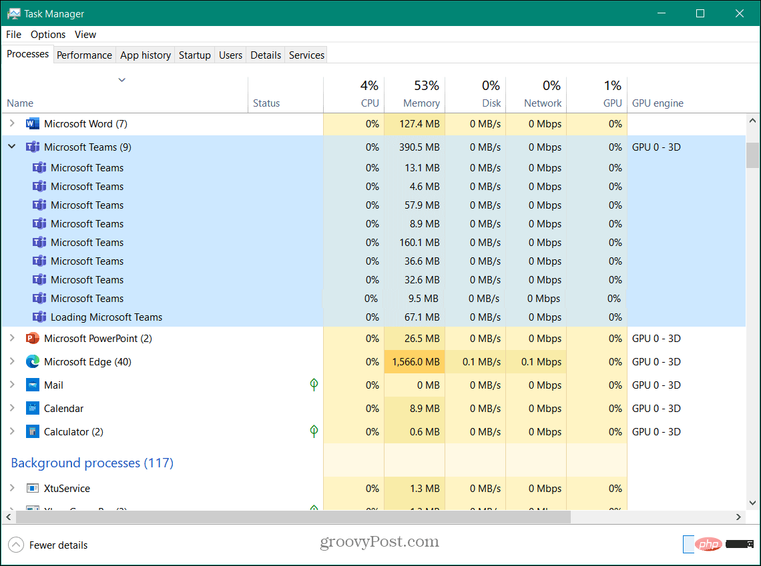The width and height of the screenshot is (761, 566).
Task: Expand the Microsoft Edge process group
Action: click(x=12, y=361)
